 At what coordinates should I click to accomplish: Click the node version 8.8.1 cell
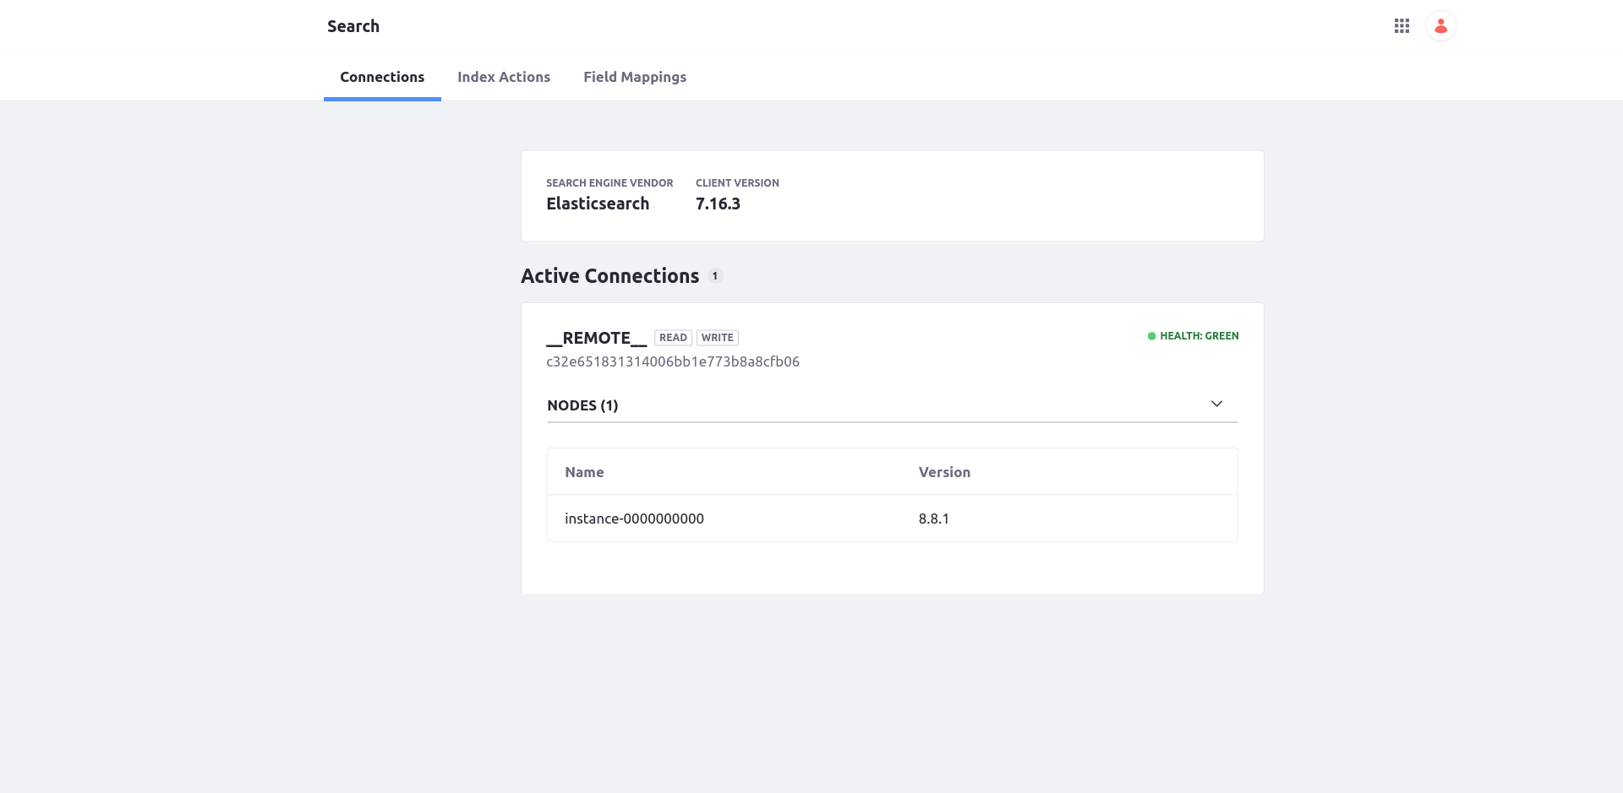coord(934,519)
